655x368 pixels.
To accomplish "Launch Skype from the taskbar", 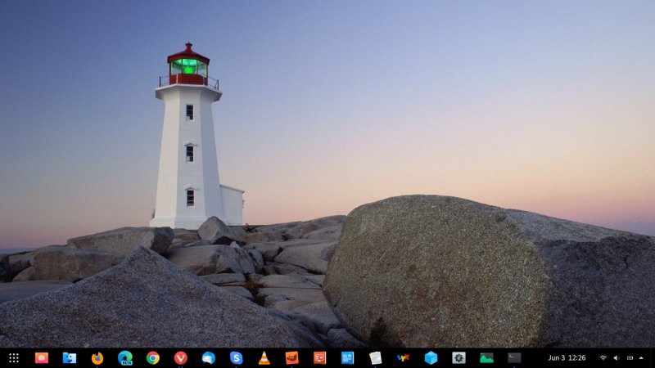I will (x=237, y=358).
